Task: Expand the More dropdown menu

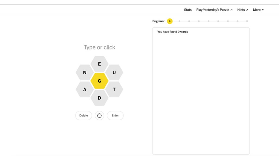Action: click(258, 10)
